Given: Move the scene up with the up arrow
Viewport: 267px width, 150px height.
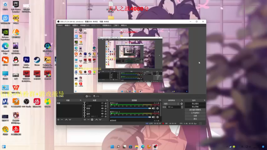Looking at the screenshot, I should tap(66, 120).
